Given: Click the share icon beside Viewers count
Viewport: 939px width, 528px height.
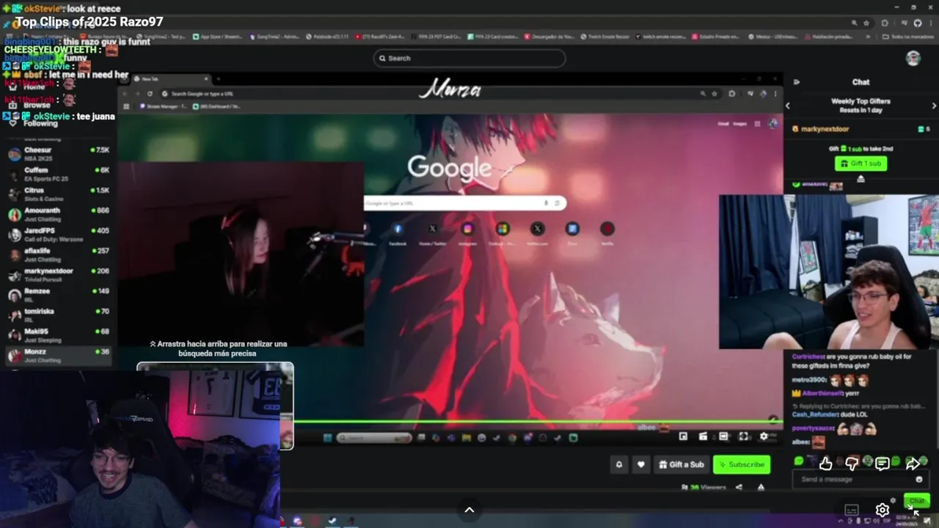Looking at the screenshot, I should pos(739,487).
